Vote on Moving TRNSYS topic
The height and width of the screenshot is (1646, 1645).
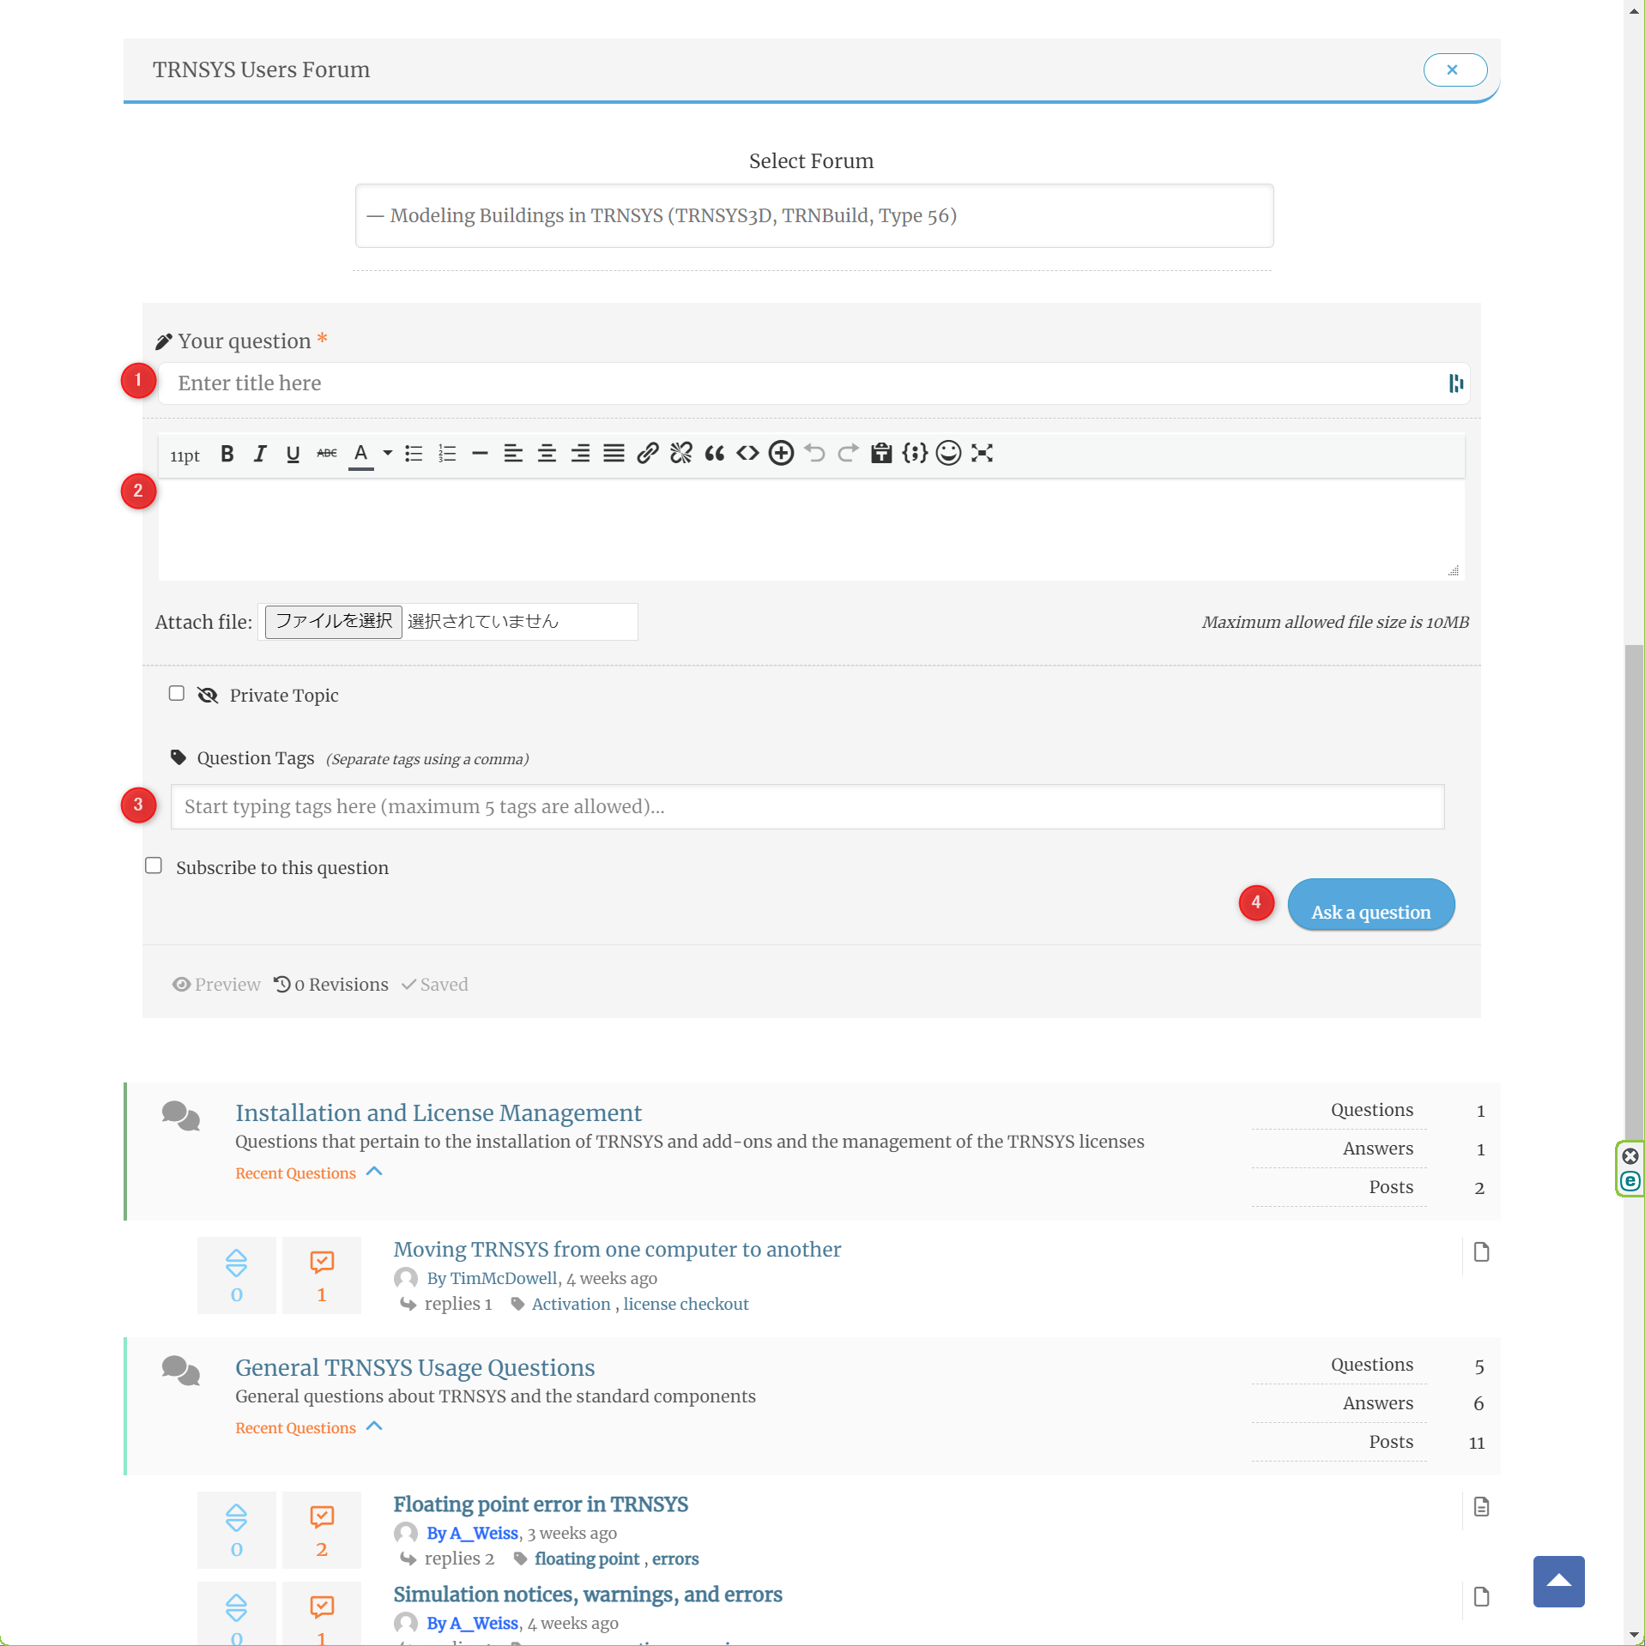[x=236, y=1263]
